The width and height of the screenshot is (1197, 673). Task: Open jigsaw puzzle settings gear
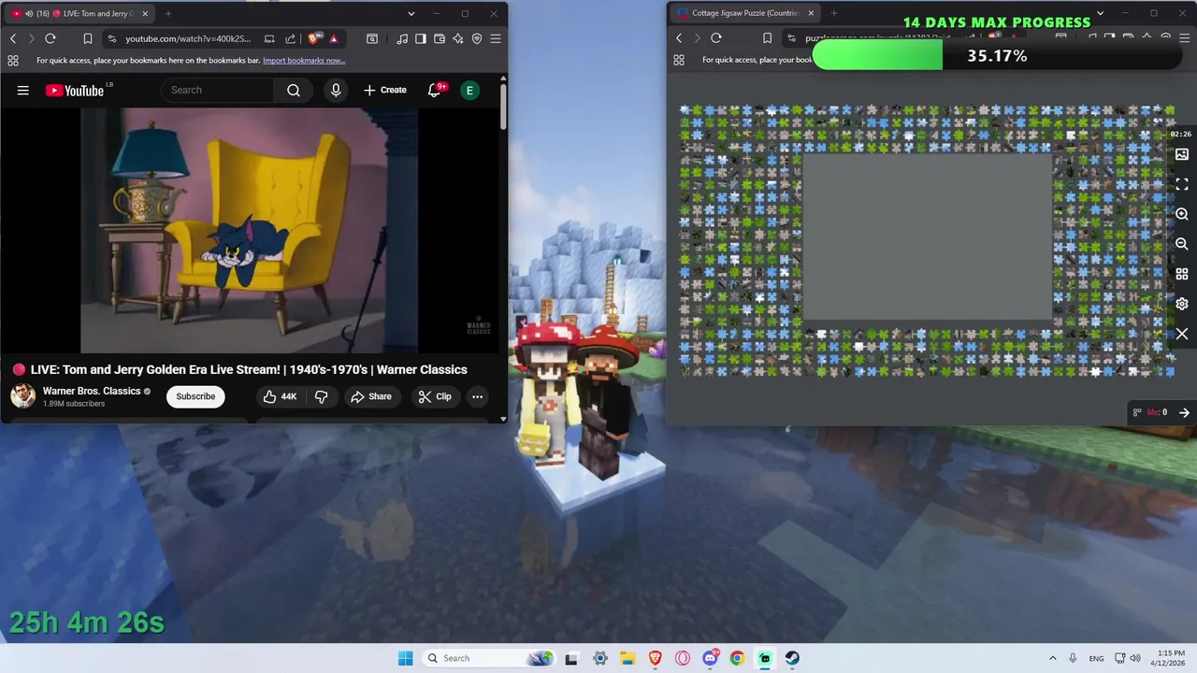tap(1182, 304)
